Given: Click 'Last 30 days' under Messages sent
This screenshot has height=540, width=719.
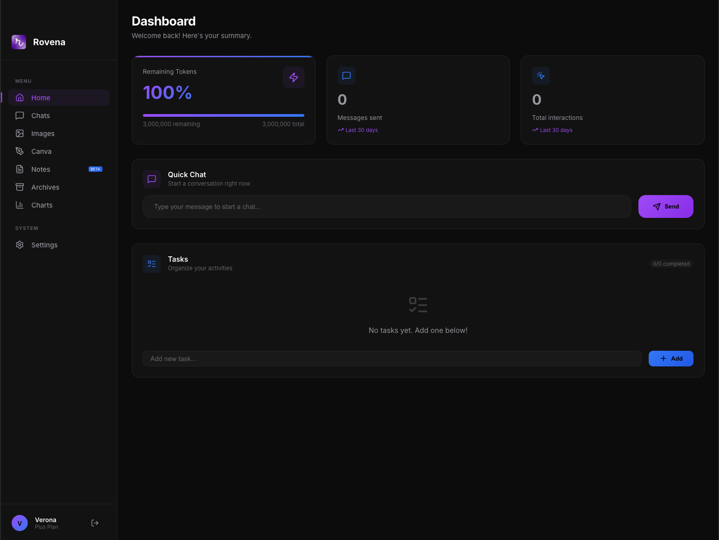Looking at the screenshot, I should (362, 130).
